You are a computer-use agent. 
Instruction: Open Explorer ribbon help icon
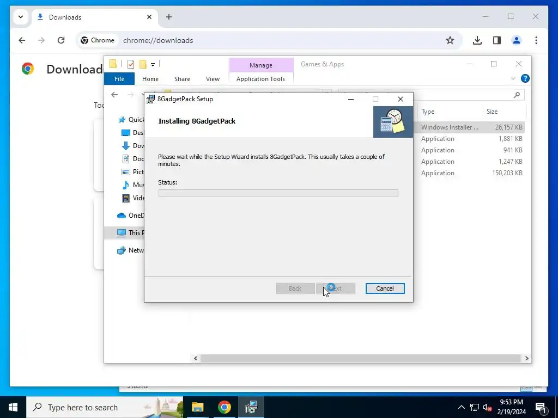pos(525,78)
